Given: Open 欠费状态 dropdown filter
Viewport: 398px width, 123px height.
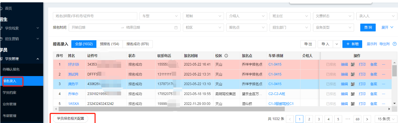Looking at the screenshot, I should coord(333,16).
